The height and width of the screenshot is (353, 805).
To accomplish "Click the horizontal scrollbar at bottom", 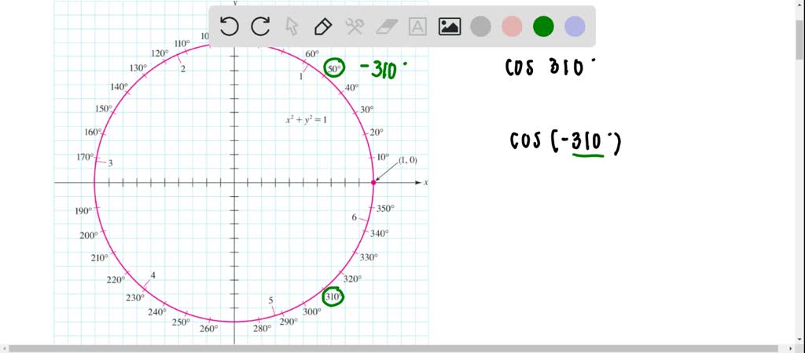I will (393, 348).
